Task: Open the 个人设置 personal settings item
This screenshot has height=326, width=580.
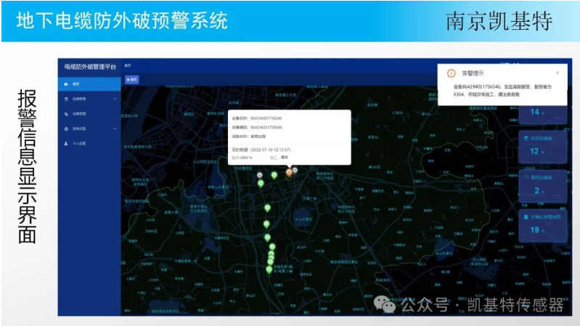Action: pos(89,144)
